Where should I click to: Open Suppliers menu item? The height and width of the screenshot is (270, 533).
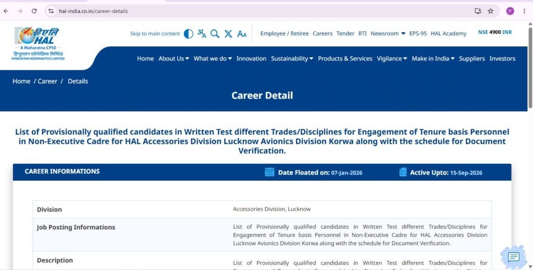[472, 58]
